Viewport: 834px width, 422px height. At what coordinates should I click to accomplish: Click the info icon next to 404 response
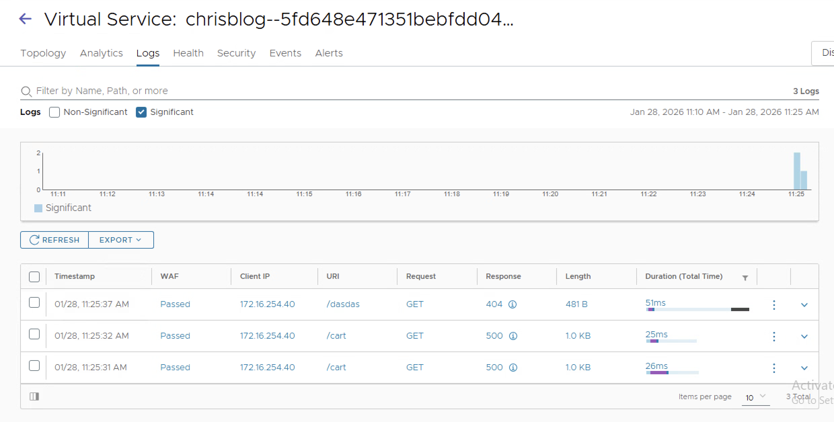tap(512, 304)
